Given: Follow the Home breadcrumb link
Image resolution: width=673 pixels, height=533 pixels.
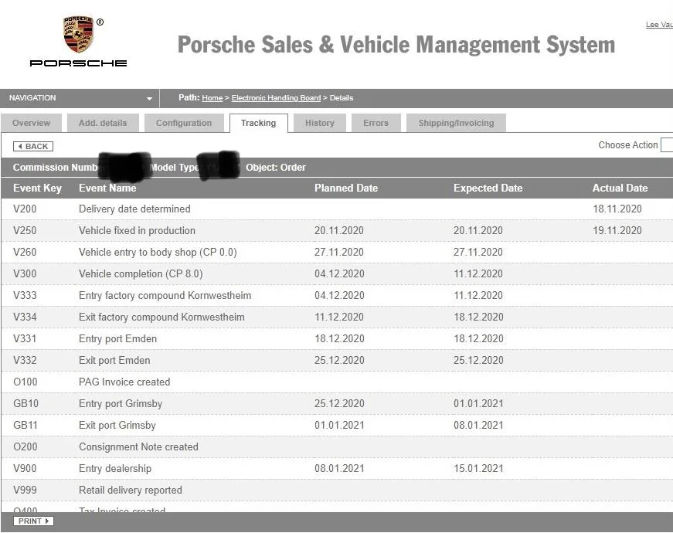Looking at the screenshot, I should [212, 98].
